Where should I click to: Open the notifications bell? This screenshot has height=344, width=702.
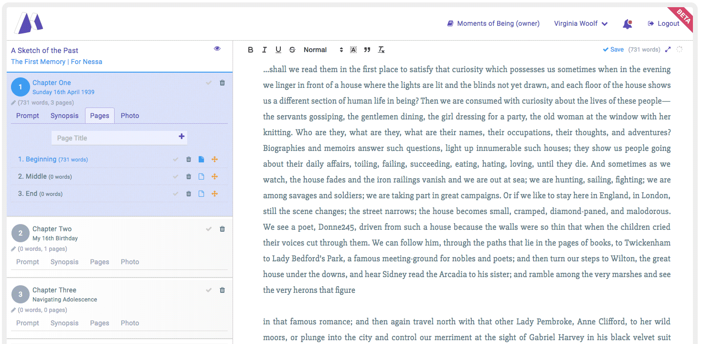point(628,24)
